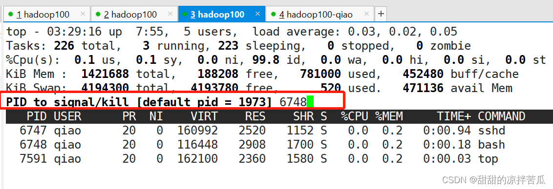
Task: Click PID 6747 in the process list
Action: coord(33,131)
